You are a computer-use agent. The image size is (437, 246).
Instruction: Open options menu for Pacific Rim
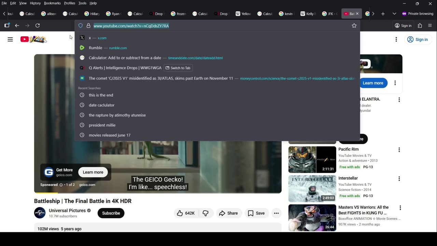(x=399, y=150)
